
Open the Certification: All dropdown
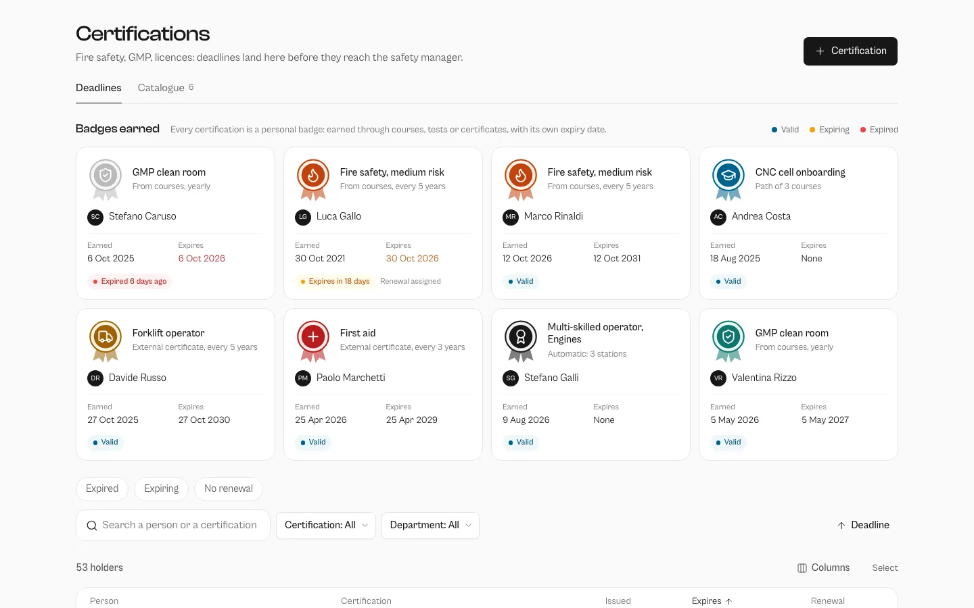coord(326,526)
